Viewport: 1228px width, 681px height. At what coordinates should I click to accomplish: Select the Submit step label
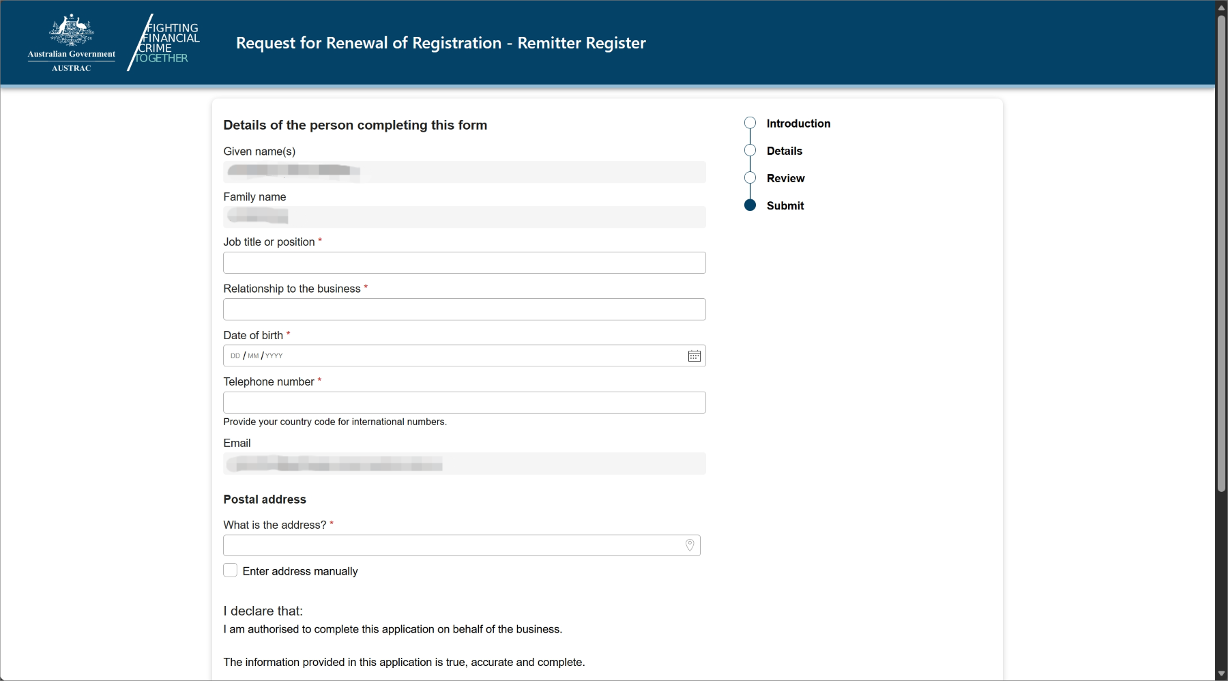(785, 205)
